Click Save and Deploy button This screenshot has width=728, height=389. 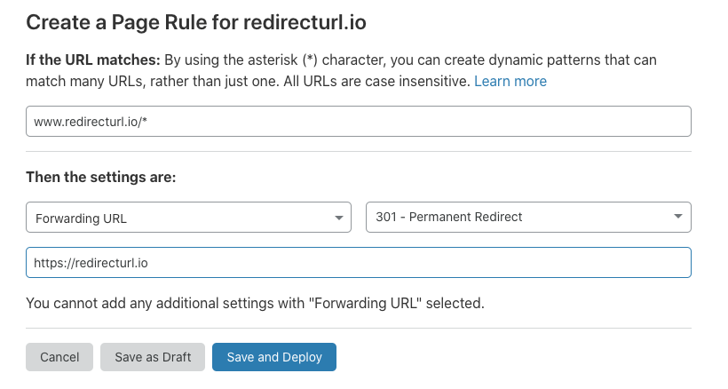(x=274, y=357)
